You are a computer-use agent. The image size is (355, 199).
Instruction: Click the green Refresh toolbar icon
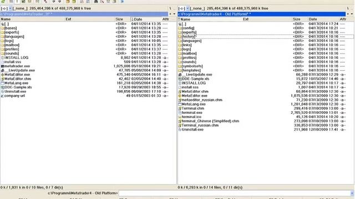pos(3,1)
